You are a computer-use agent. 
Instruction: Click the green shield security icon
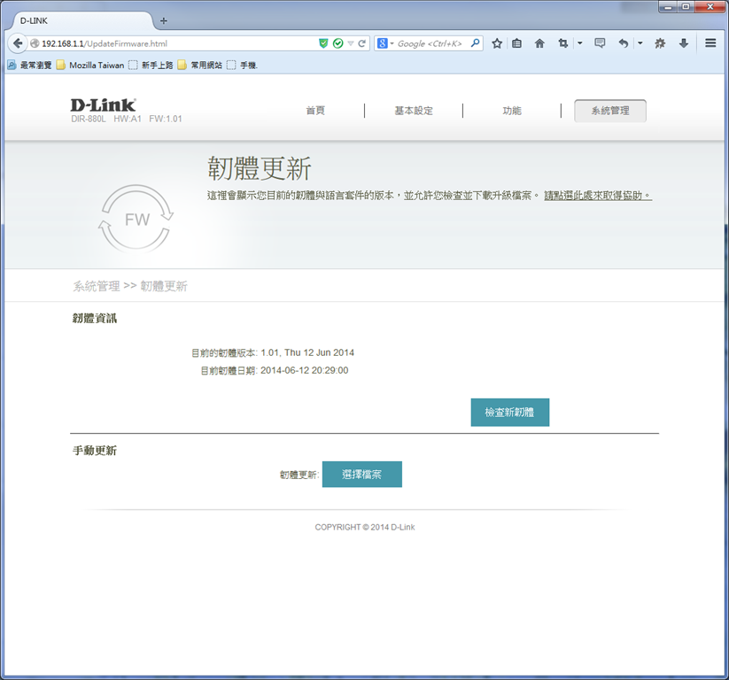[323, 43]
